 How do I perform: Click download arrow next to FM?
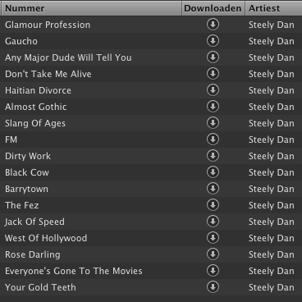pos(213,140)
